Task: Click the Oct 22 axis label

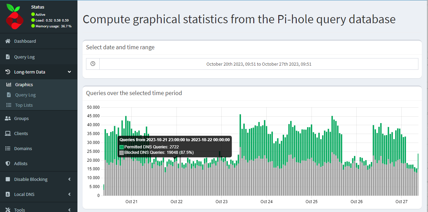Action: click(176, 202)
